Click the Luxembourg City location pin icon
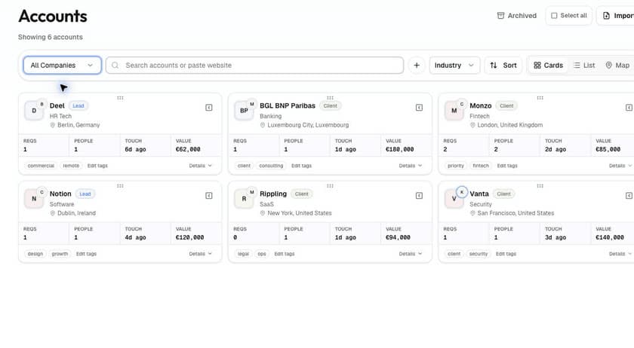 tap(263, 125)
